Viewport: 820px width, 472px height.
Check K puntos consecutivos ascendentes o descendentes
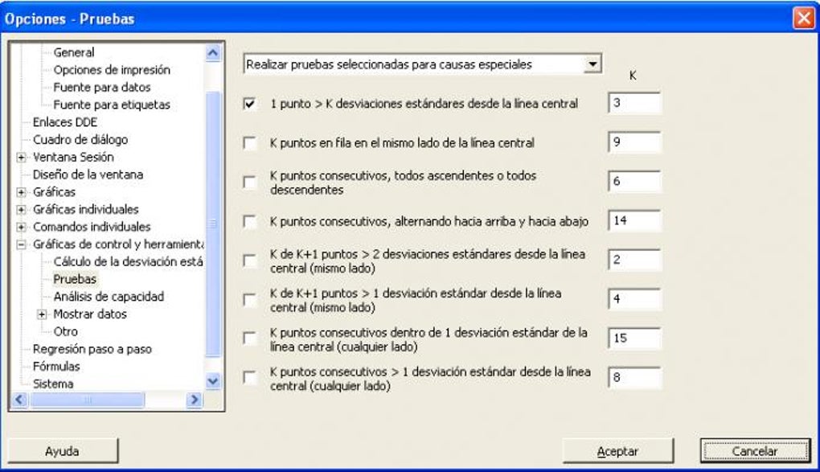click(x=250, y=182)
